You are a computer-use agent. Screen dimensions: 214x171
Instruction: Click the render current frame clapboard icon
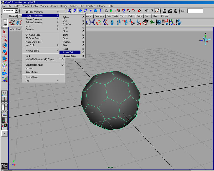[x=164, y=11]
